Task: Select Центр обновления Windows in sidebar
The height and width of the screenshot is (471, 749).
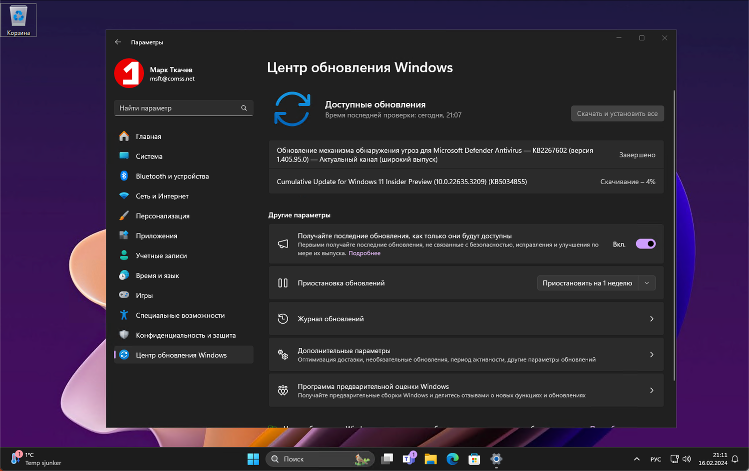Action: (x=184, y=355)
